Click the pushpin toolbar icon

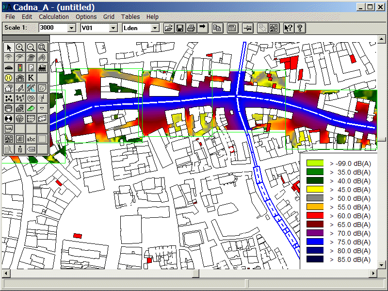point(247,28)
